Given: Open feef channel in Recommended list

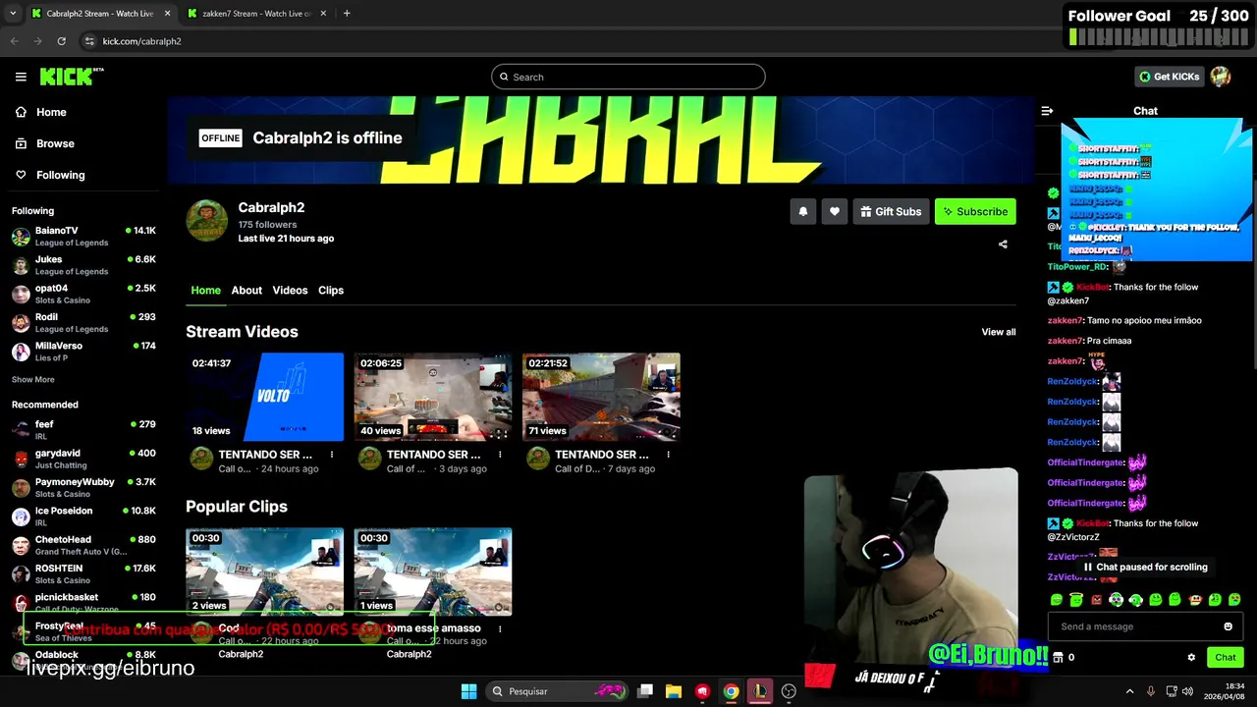Looking at the screenshot, I should [83, 430].
